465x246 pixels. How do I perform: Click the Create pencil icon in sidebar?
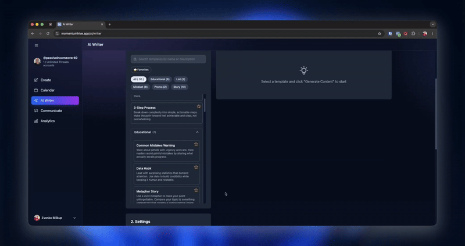coord(36,80)
